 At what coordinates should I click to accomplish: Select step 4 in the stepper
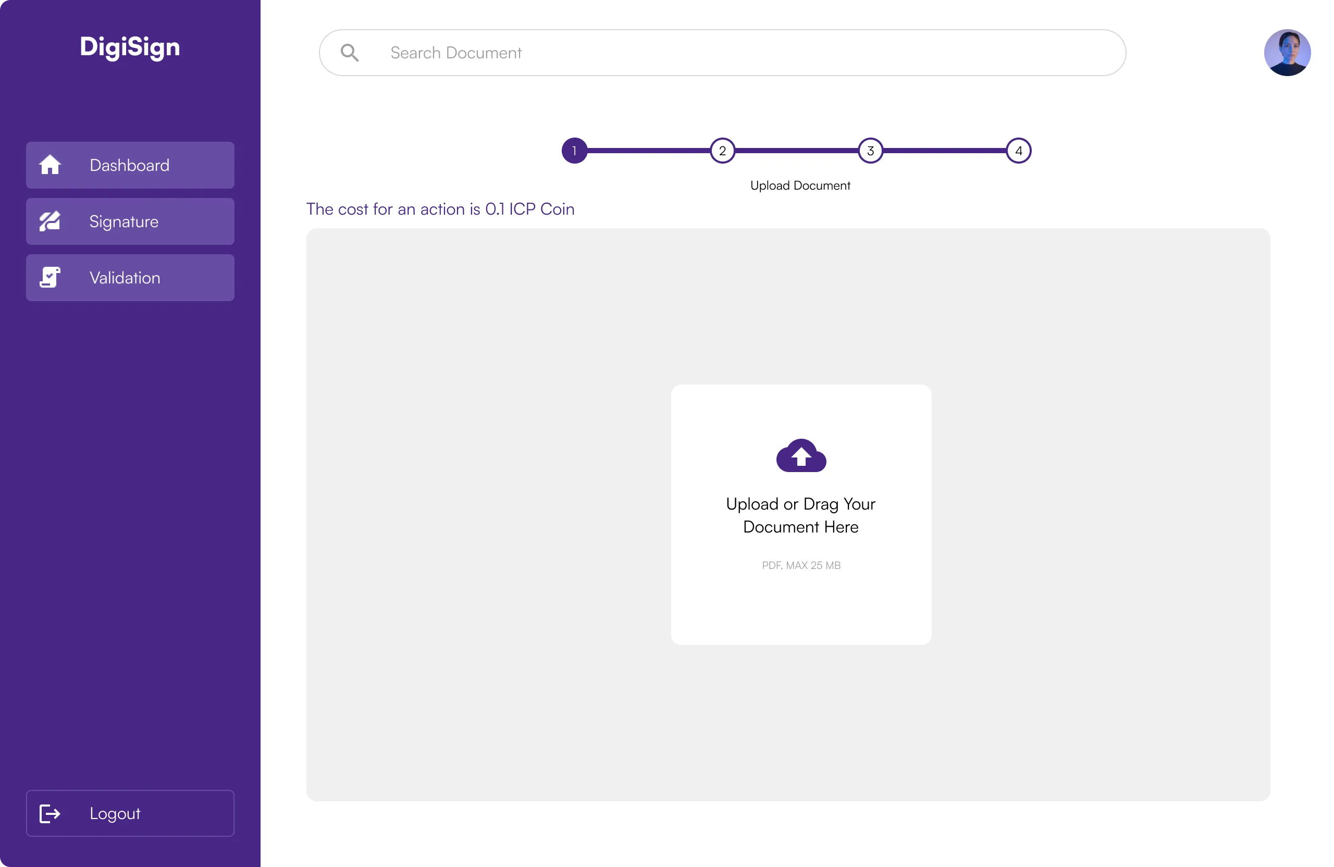pos(1018,151)
